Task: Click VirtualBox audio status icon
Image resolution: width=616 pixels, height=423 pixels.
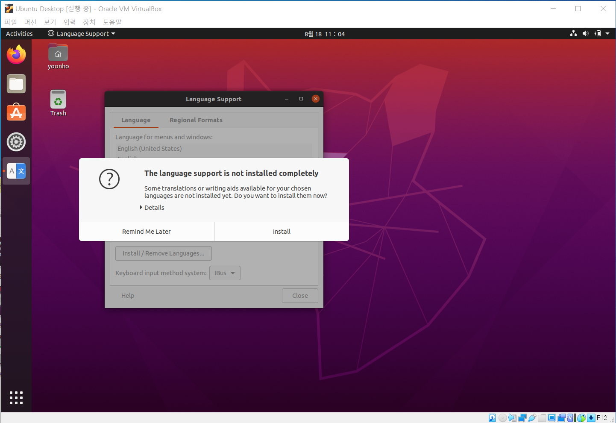Action: (513, 418)
